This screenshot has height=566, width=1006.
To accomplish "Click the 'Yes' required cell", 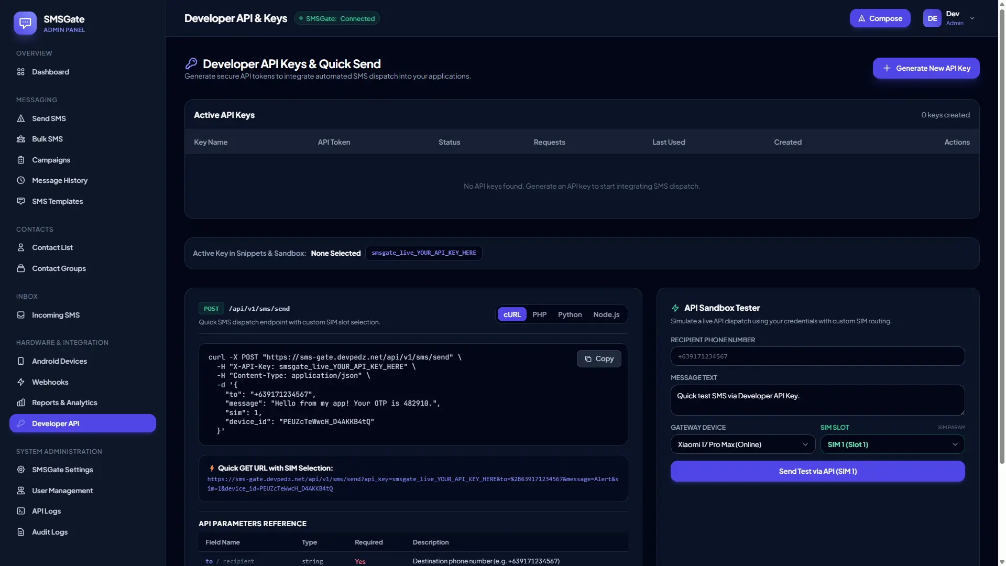I will click(x=360, y=561).
